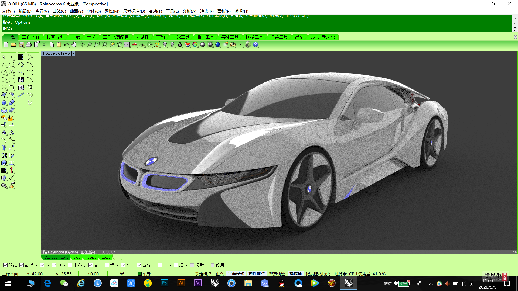Open the 渲染(R) menu
Image resolution: width=518 pixels, height=291 pixels.
pyautogui.click(x=207, y=11)
